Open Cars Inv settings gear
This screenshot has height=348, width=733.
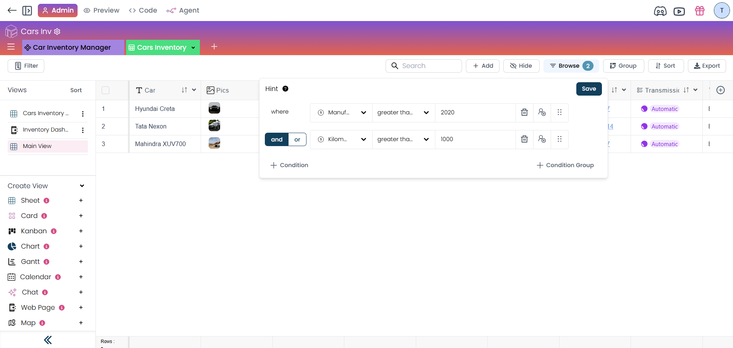pyautogui.click(x=57, y=32)
